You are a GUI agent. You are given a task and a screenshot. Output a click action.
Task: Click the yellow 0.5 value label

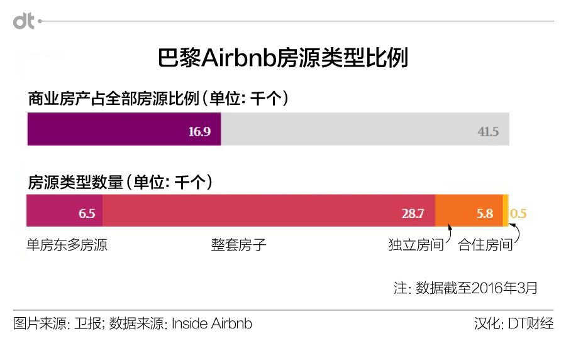(518, 214)
